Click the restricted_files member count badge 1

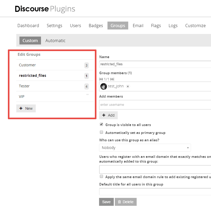(86, 76)
